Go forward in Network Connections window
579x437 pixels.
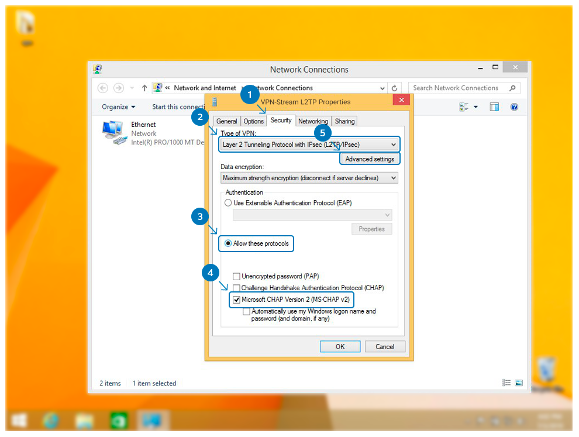pos(119,88)
